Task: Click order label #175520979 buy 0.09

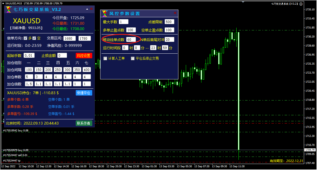Action: [16, 150]
